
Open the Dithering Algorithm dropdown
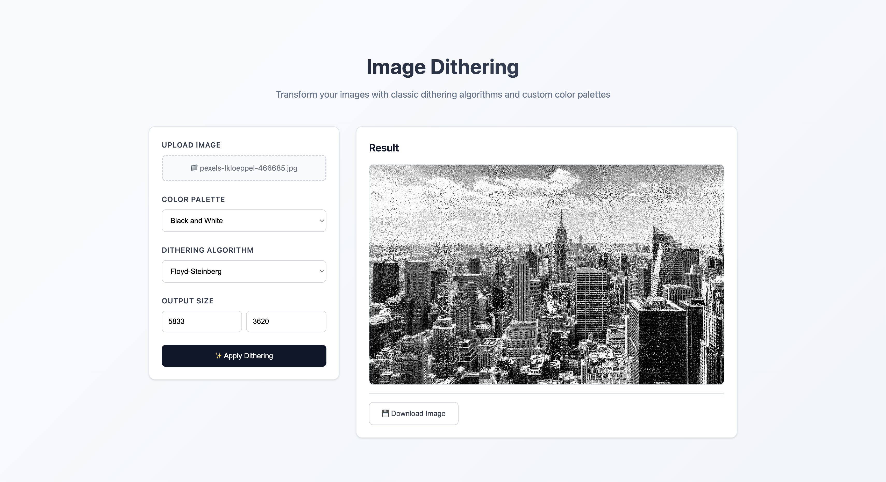[244, 271]
